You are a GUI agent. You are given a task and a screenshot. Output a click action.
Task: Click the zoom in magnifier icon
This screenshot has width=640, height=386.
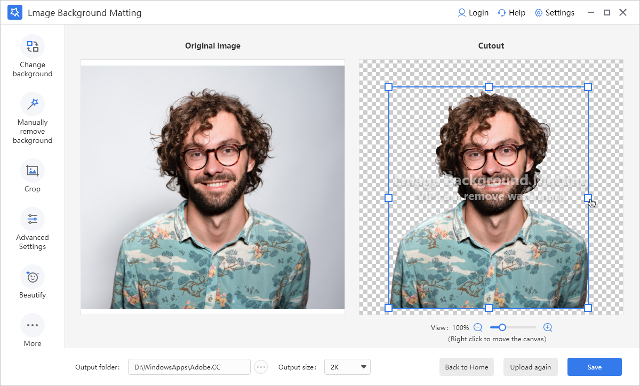(x=548, y=327)
